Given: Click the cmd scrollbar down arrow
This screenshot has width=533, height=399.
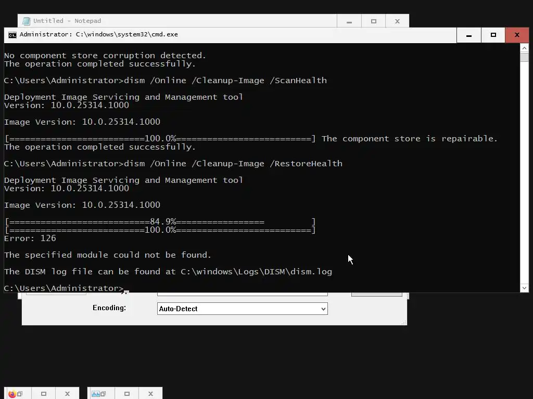Looking at the screenshot, I should (x=525, y=288).
